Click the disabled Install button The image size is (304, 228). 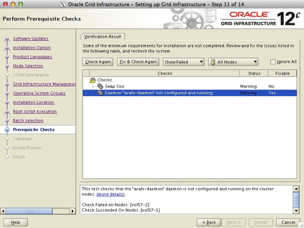coord(261,223)
